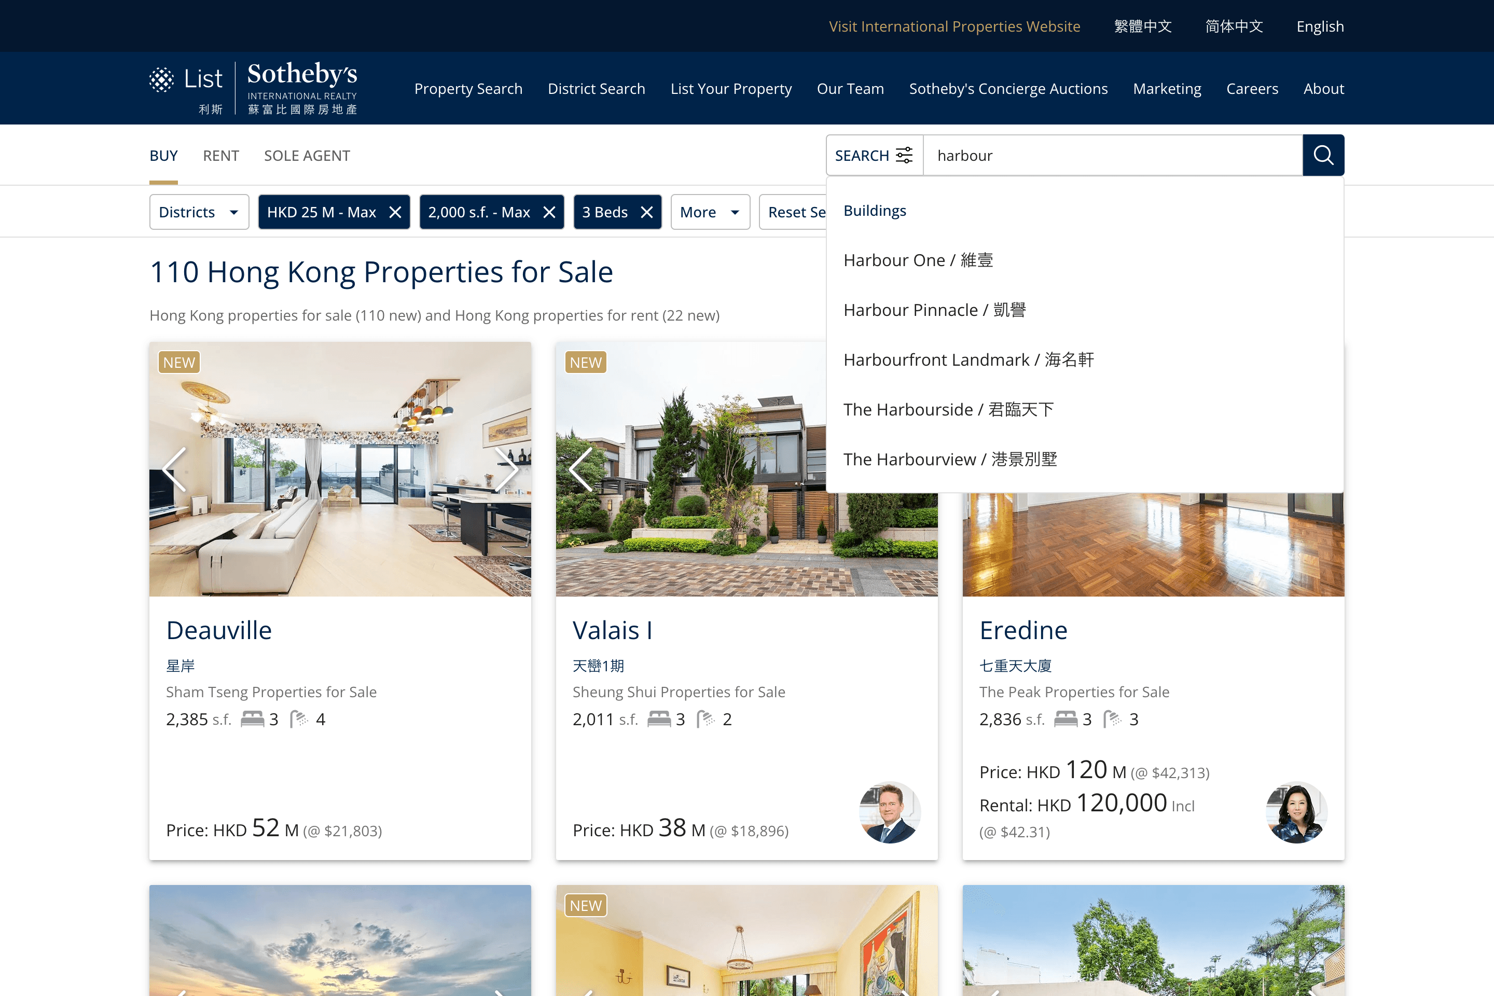
Task: Remove the 3 Beds filter
Action: coord(647,210)
